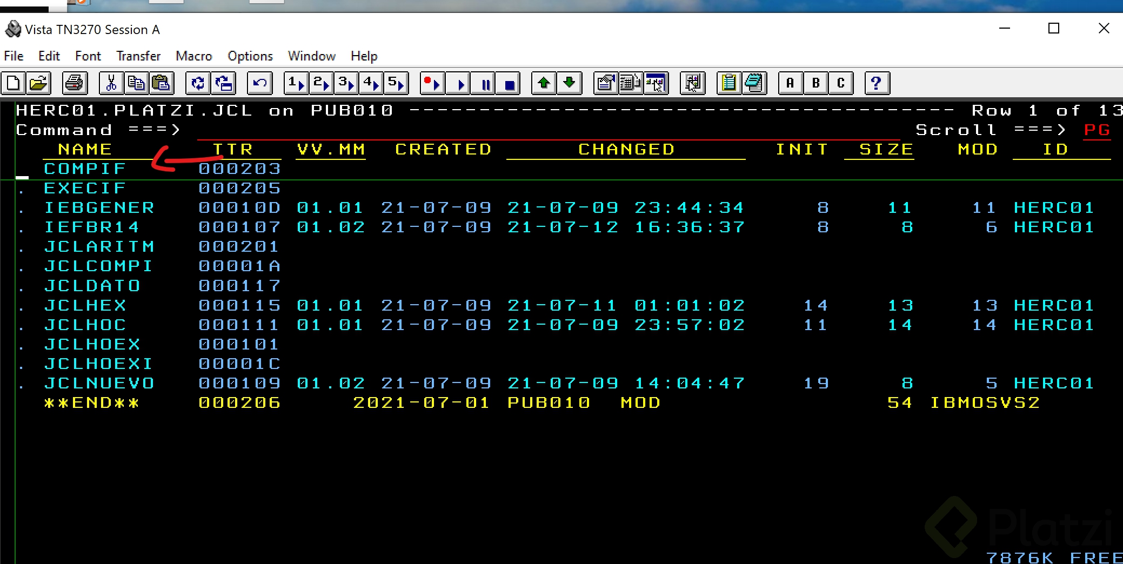Click the standalone grid with pointer icon

692,83
